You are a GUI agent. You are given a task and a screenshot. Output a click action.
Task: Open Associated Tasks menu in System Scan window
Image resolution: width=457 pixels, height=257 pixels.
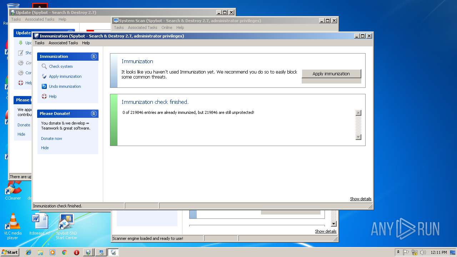click(142, 27)
